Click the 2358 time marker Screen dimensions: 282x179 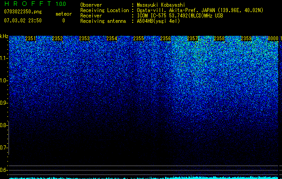219,38
